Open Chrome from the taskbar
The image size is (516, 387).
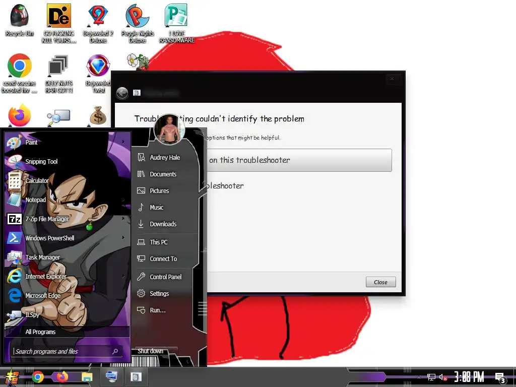[x=38, y=377]
